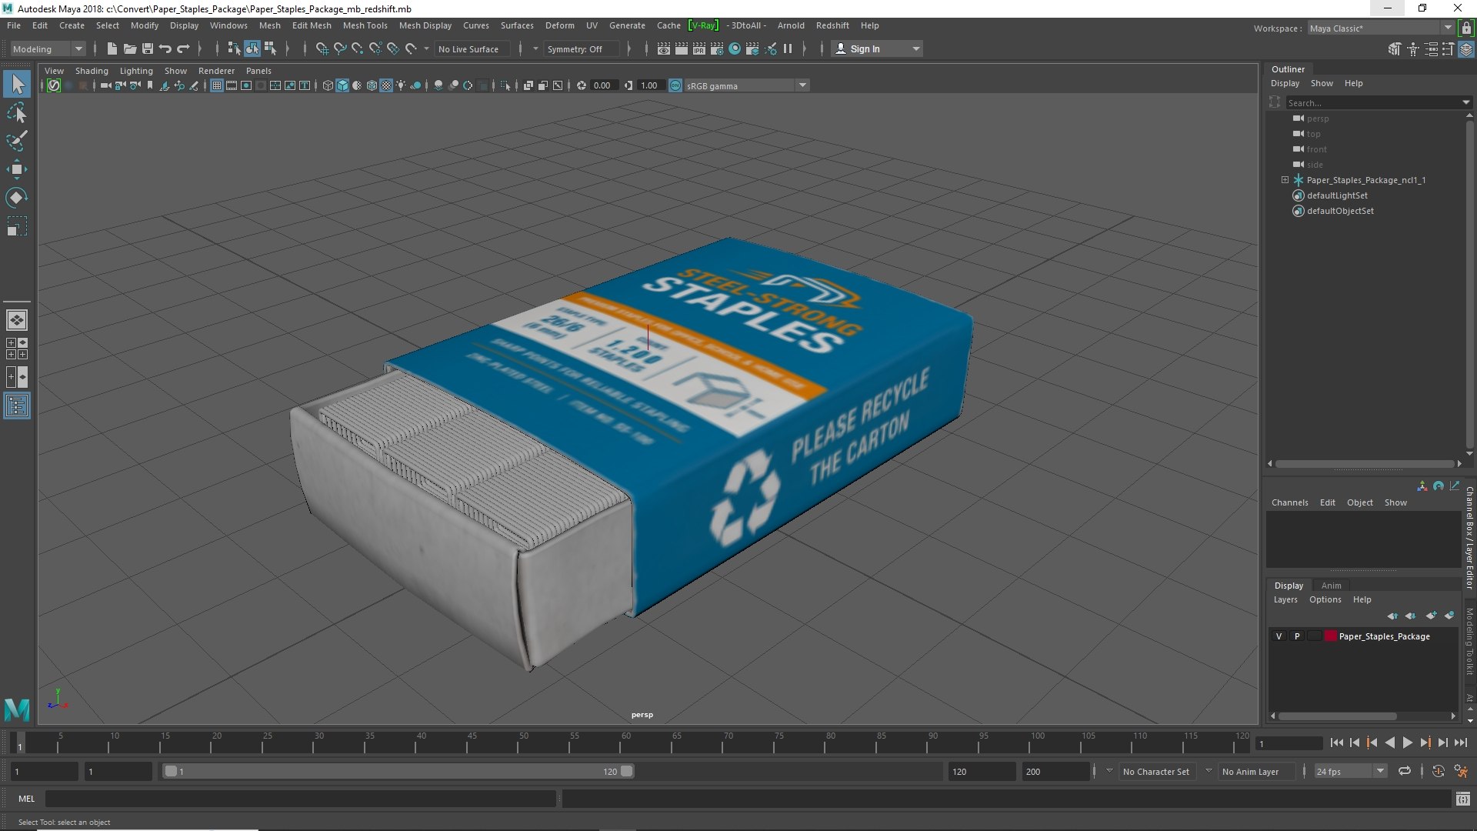Click play forwards button

(1407, 743)
